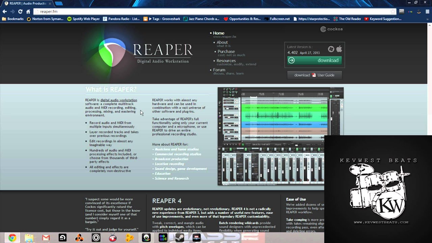Open the Education link

(163, 173)
